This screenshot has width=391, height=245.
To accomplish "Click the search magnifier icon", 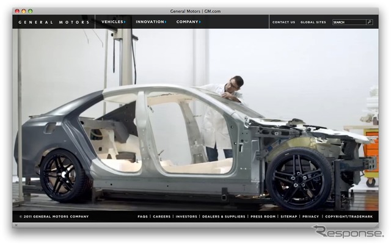I will [x=369, y=22].
